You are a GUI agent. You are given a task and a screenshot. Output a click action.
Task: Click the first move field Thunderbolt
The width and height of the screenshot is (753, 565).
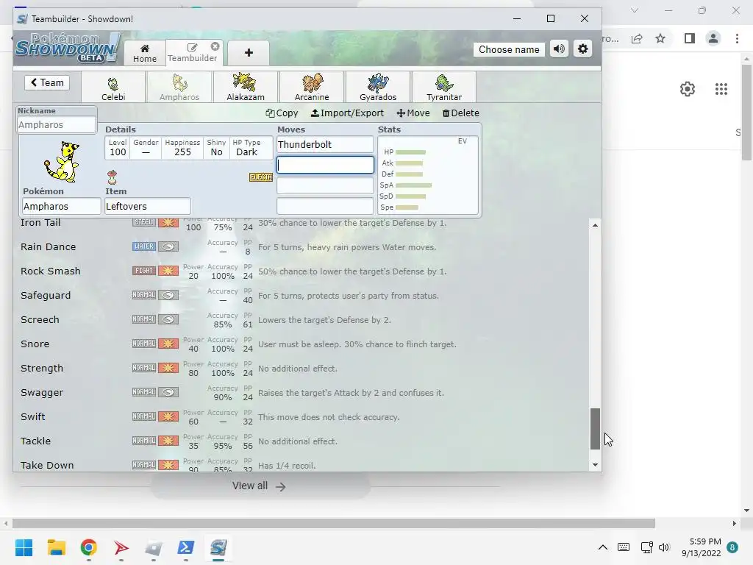pyautogui.click(x=325, y=145)
